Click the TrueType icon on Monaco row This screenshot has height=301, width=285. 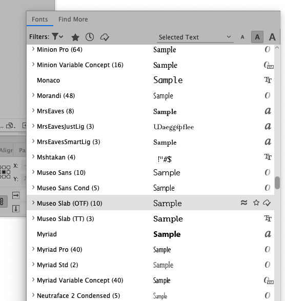pyautogui.click(x=268, y=80)
